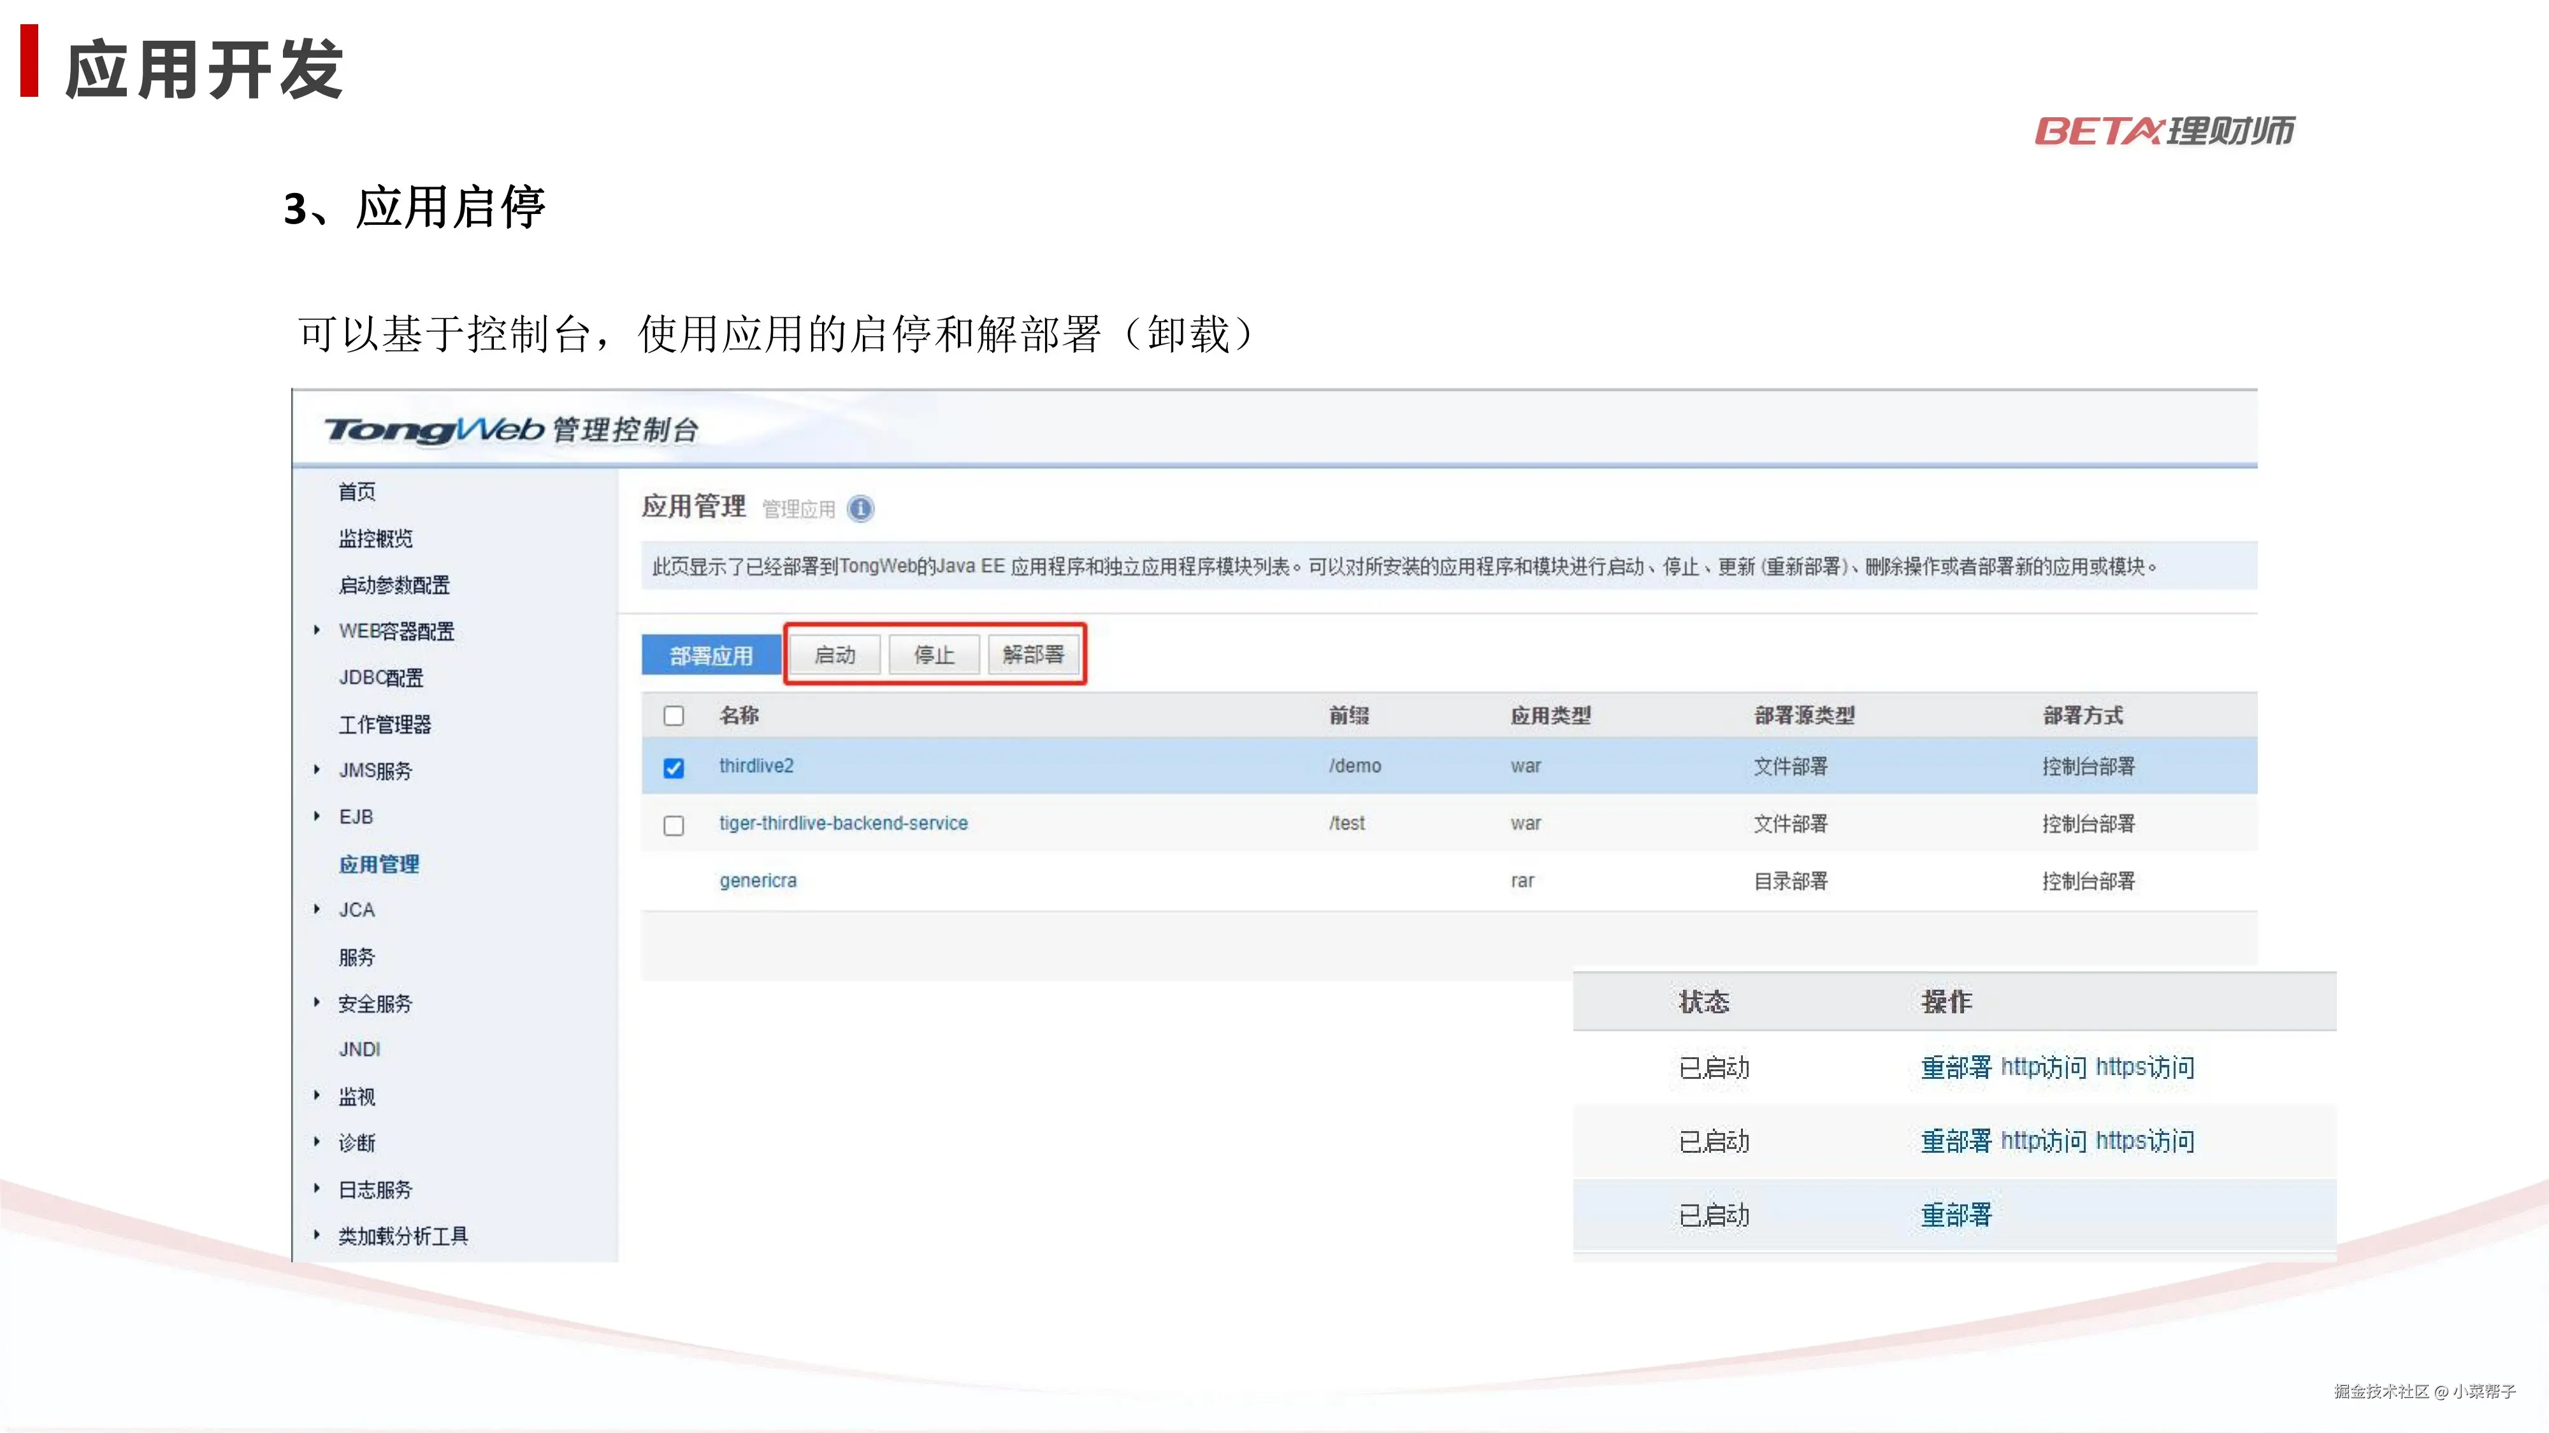The width and height of the screenshot is (2549, 1433).
Task: Open the 应用管理 sidebar item
Action: [x=379, y=864]
